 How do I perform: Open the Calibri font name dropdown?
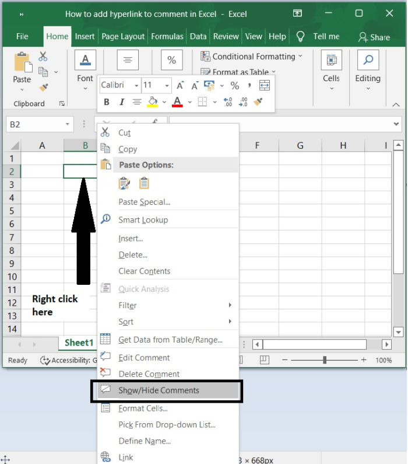[136, 86]
